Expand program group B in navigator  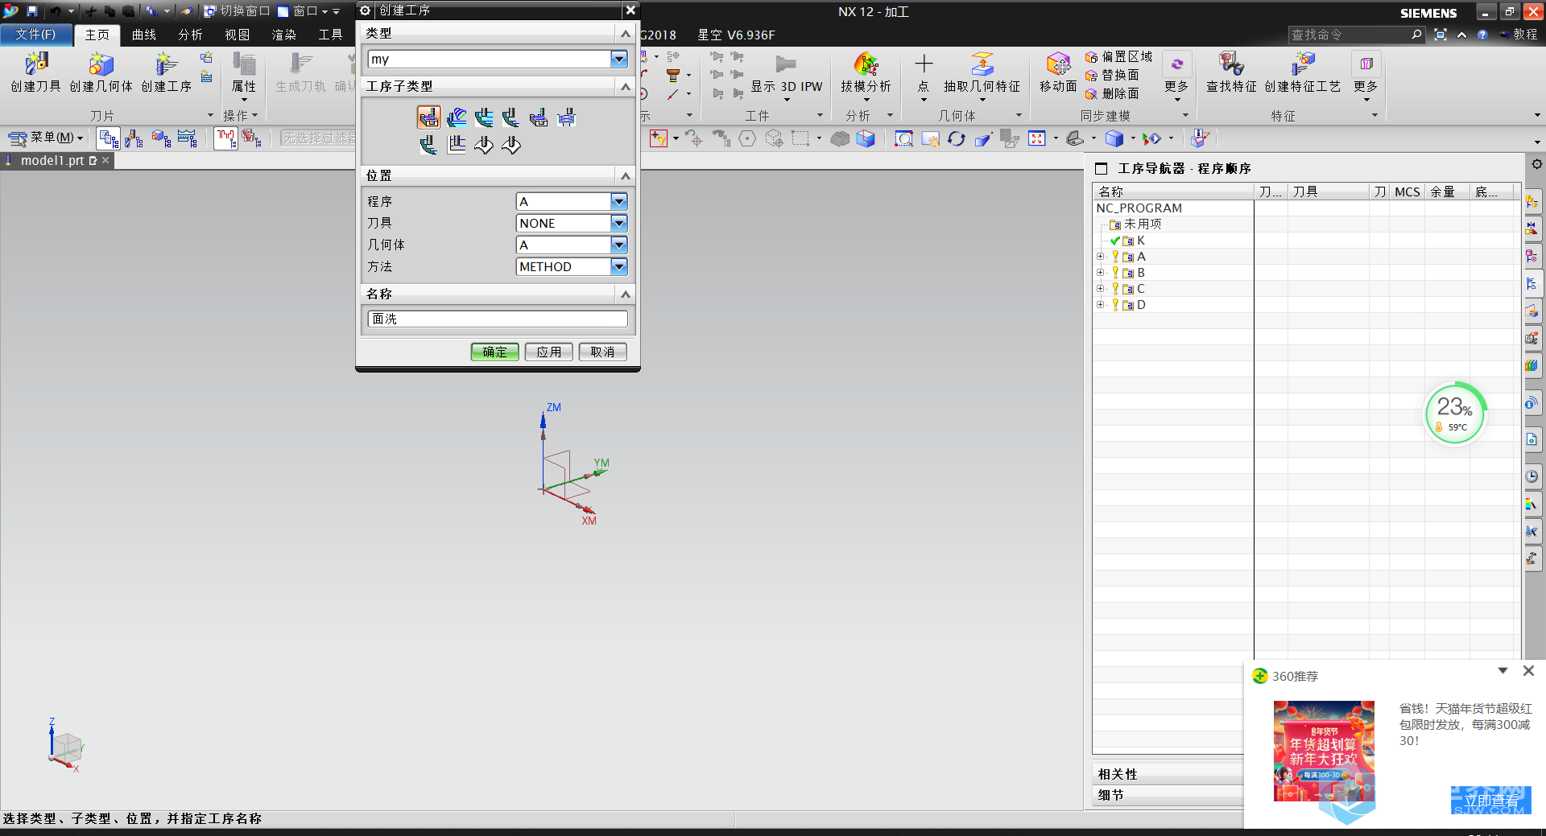(1100, 273)
